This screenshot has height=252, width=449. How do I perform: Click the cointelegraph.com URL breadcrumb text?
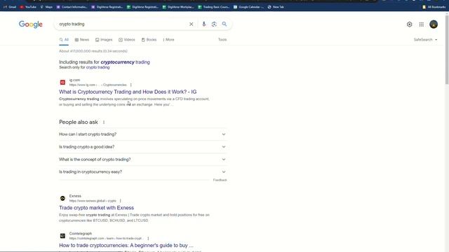point(105,238)
